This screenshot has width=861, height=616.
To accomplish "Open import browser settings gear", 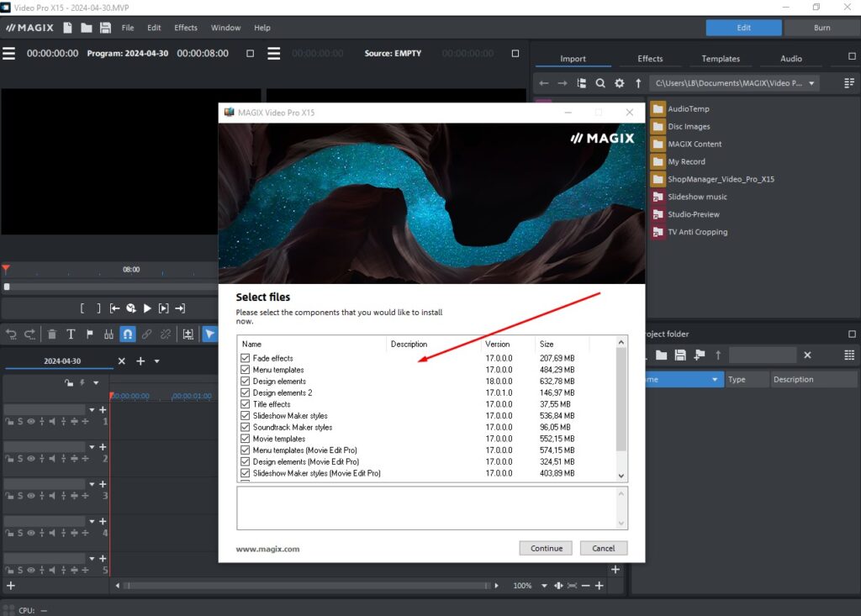I will pyautogui.click(x=620, y=83).
